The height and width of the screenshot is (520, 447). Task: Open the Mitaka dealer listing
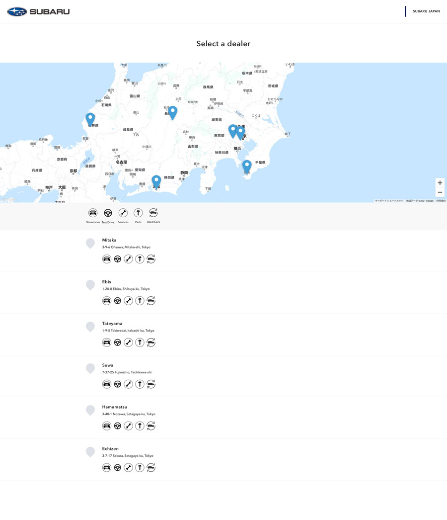109,240
